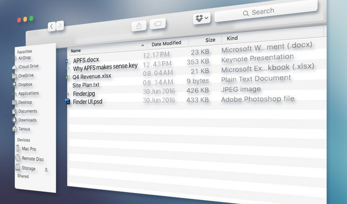Image resolution: width=347 pixels, height=204 pixels.
Task: Select Mac Pro under Devices
Action: [x=29, y=149]
